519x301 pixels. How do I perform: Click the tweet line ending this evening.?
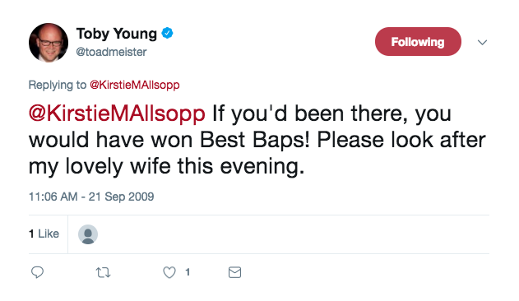[166, 167]
